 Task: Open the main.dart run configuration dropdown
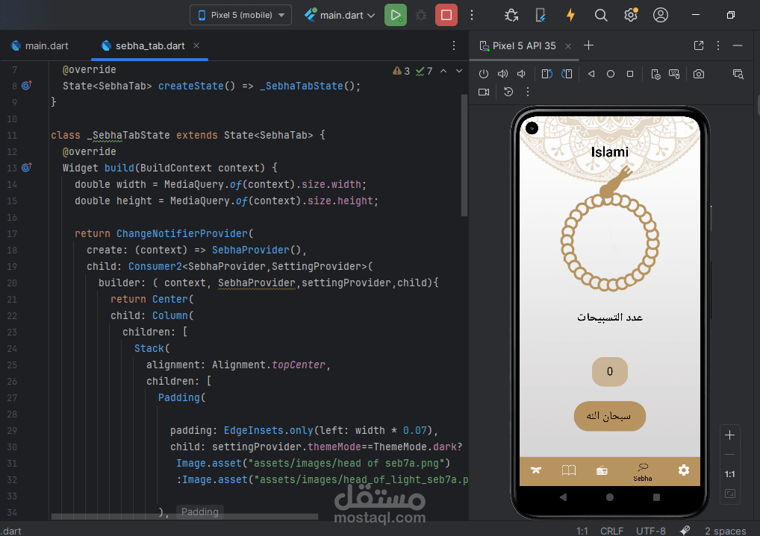click(340, 15)
